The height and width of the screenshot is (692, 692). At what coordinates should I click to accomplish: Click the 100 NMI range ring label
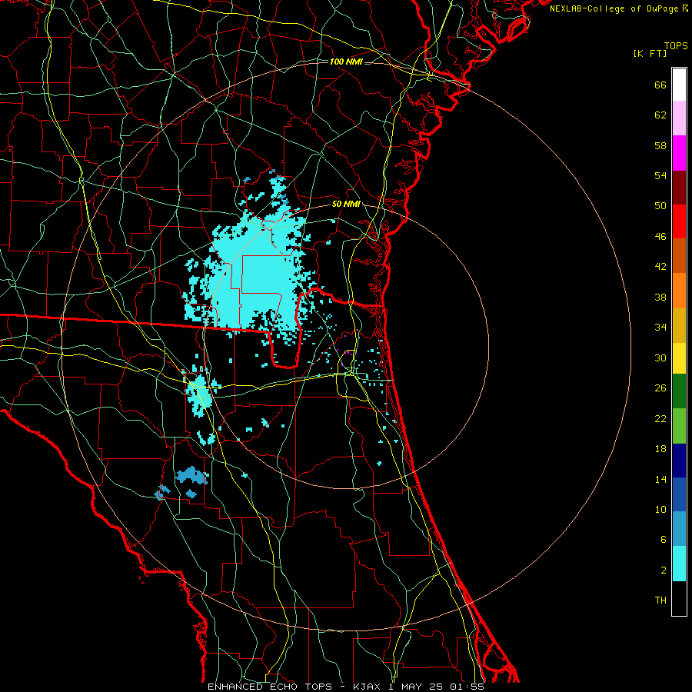point(346,62)
